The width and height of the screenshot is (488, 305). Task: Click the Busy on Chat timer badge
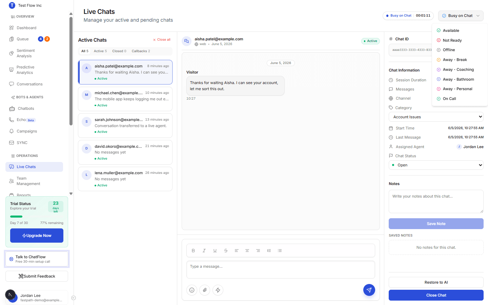click(x=408, y=16)
